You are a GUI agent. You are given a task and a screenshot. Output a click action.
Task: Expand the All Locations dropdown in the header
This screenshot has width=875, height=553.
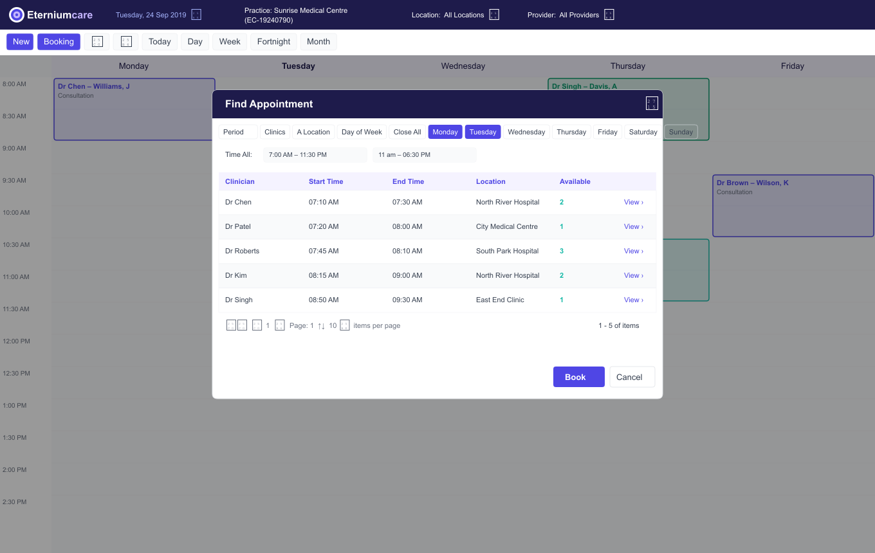click(494, 15)
